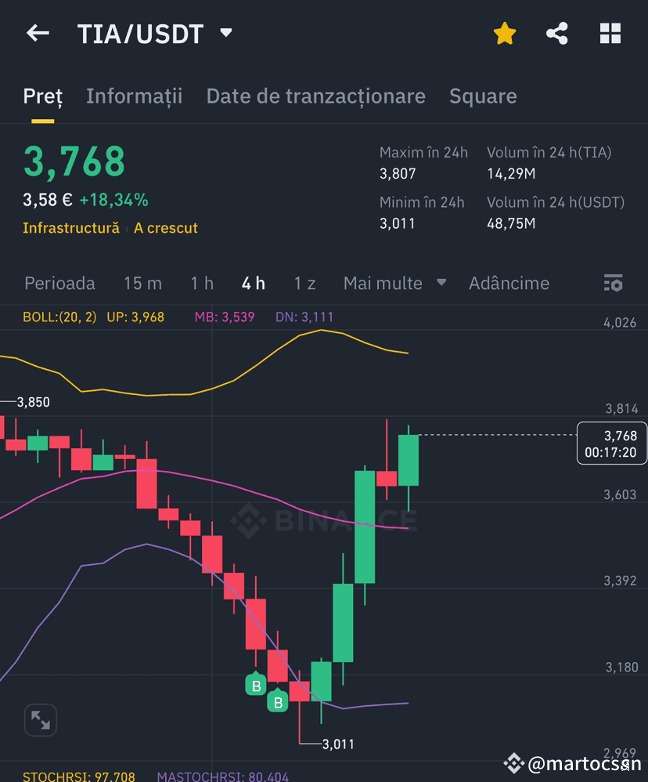Tap the MASTOCHRSI: 80,404 indicator label
Image resolution: width=648 pixels, height=782 pixels.
pyautogui.click(x=222, y=776)
